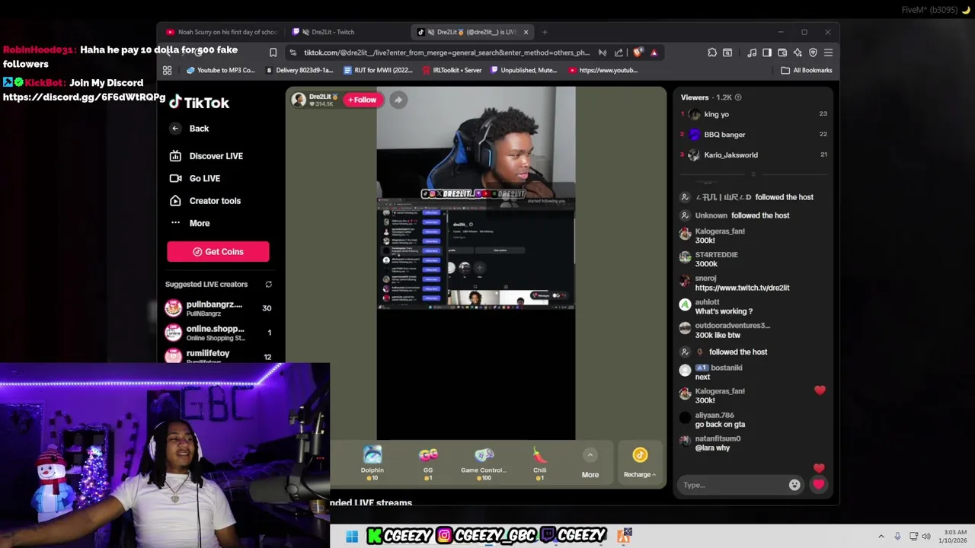Open the Delivery 8023d9 bookmark
The width and height of the screenshot is (975, 548).
pyautogui.click(x=299, y=70)
